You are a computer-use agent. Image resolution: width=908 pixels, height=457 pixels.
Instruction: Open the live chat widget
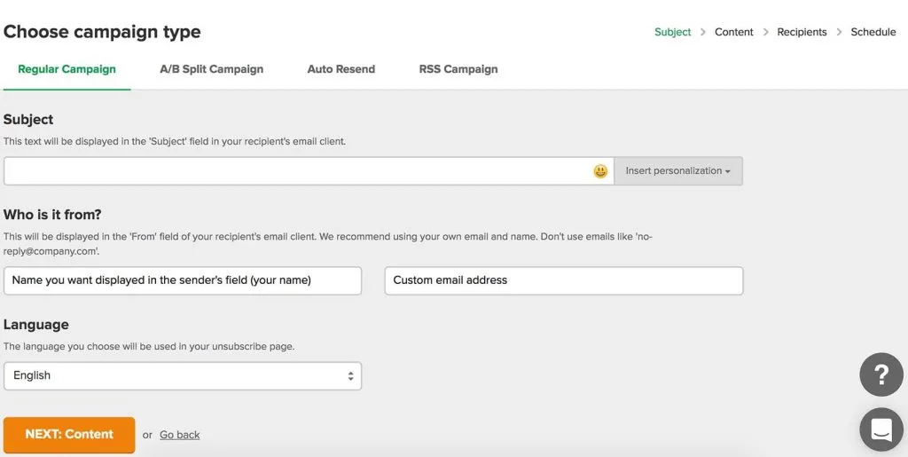click(881, 429)
